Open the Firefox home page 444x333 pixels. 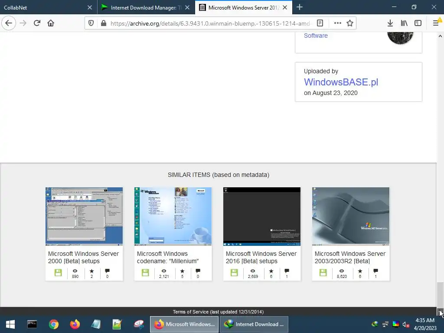[x=51, y=23]
